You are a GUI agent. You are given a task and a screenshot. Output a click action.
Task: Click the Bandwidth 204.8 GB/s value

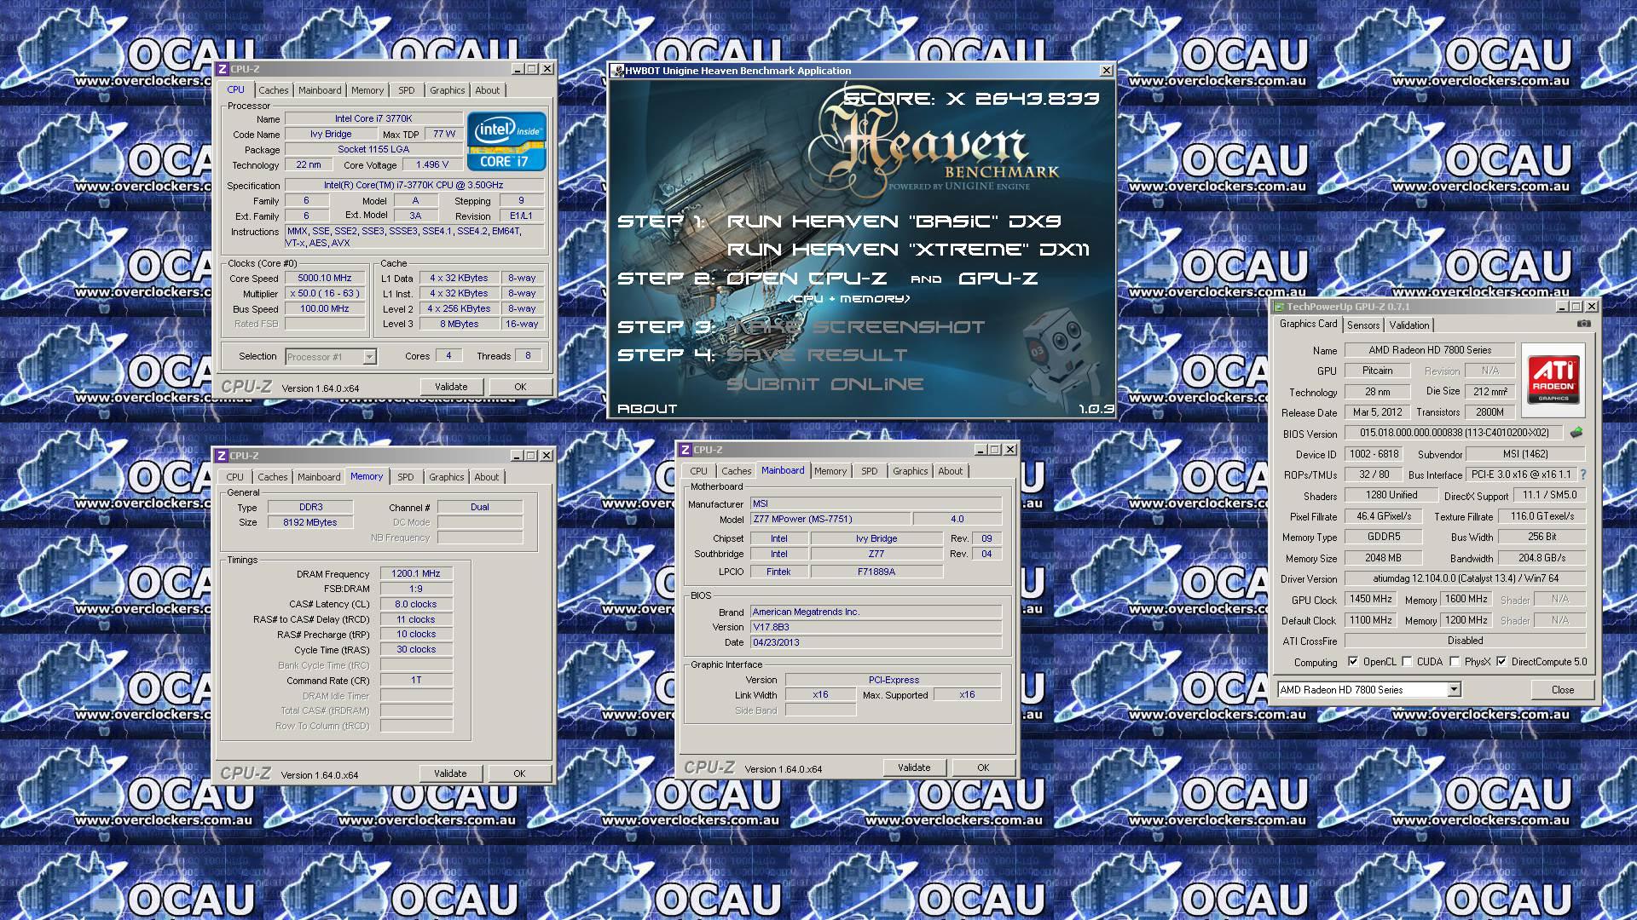[1542, 558]
